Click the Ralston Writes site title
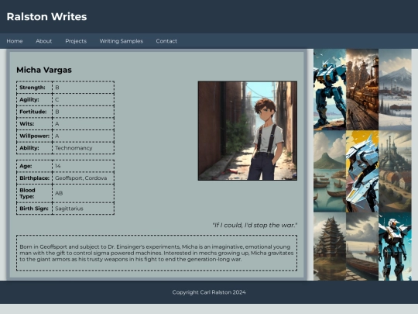The height and width of the screenshot is (314, 418). pos(46,16)
